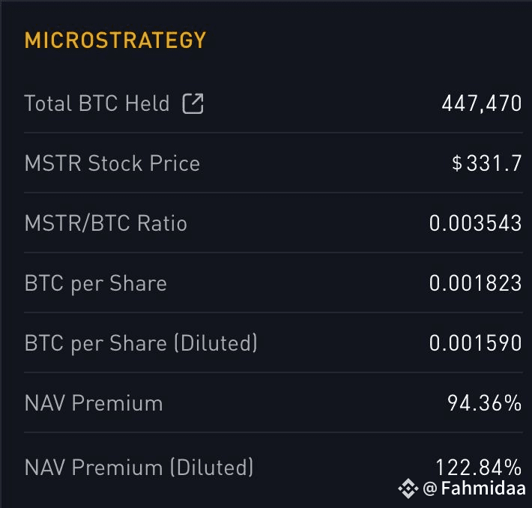Screen dimensions: 532x508
Task: Click the 94.36% NAV premium value
Action: click(485, 403)
